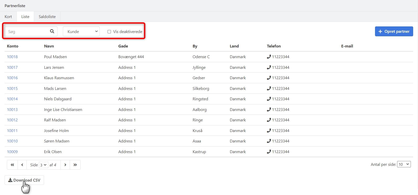Open account 10012 link
Screen dimensions: 418x195
[x=12, y=120]
